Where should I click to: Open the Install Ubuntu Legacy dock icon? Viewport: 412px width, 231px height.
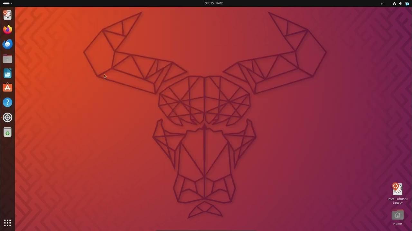[7, 15]
